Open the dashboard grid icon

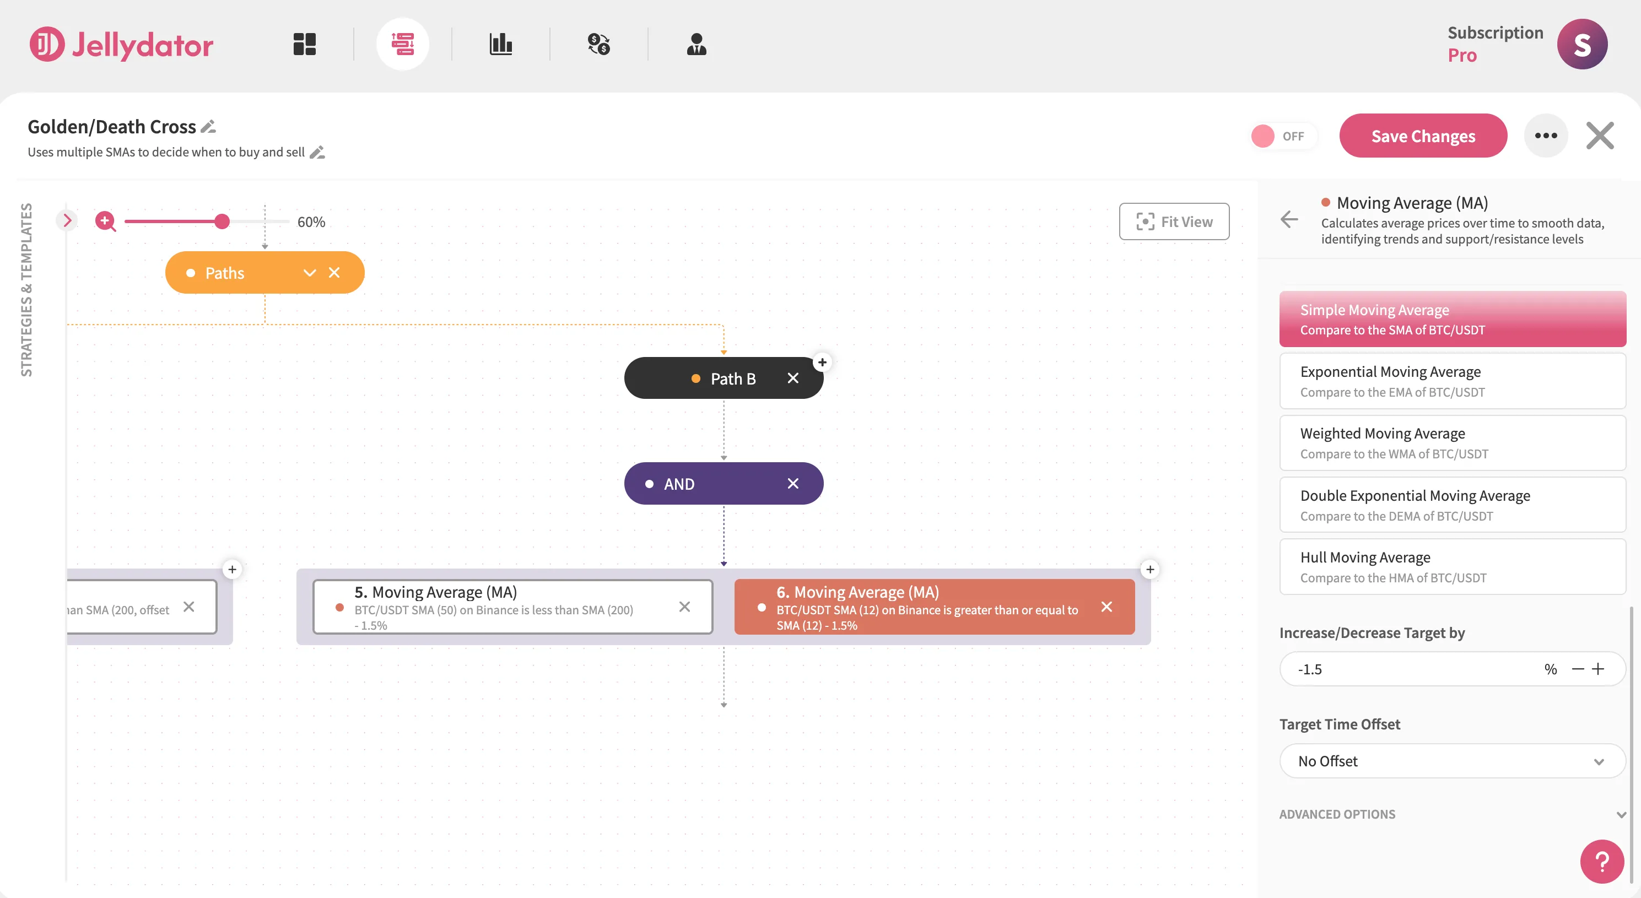(x=305, y=44)
